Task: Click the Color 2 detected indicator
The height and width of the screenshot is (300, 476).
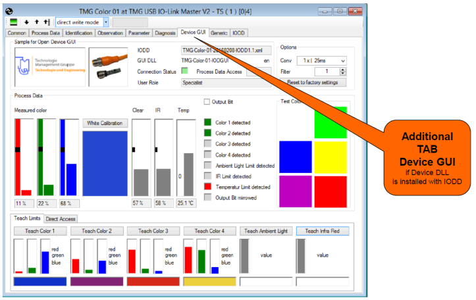Action: tap(207, 133)
